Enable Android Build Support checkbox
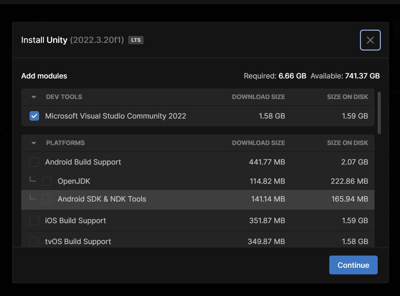The width and height of the screenshot is (400, 296). click(x=34, y=162)
